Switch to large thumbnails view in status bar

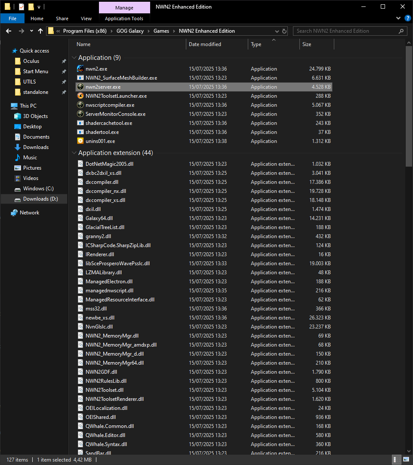(x=406, y=460)
